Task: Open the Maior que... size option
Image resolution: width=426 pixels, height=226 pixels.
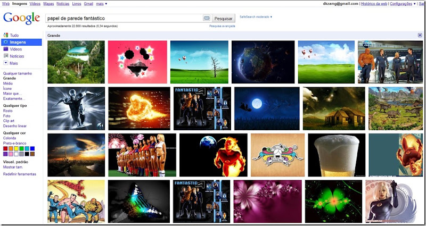Action: coord(12,94)
